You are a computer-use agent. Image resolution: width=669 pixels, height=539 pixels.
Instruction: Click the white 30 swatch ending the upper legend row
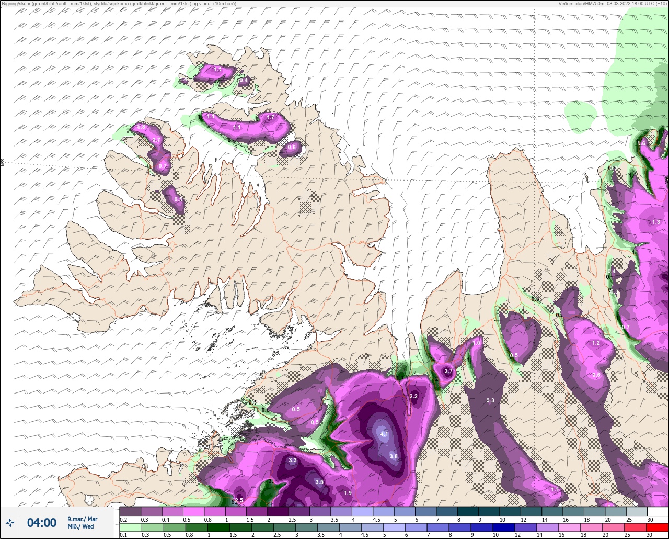tap(658, 511)
